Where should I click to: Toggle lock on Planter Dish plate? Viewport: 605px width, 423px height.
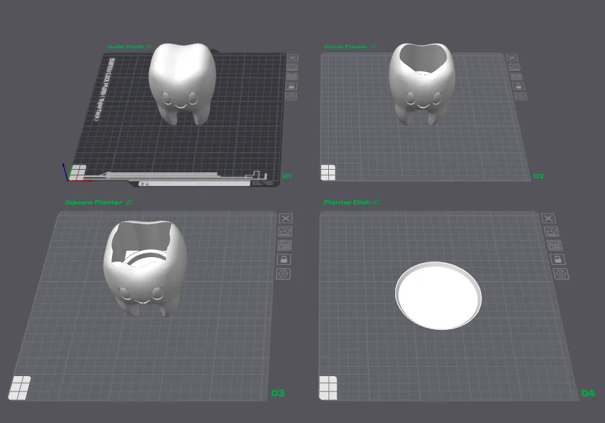(x=557, y=260)
